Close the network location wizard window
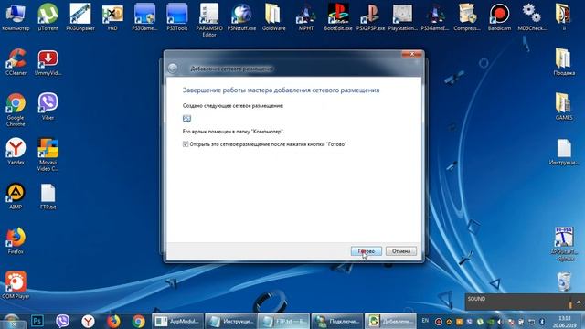585x329 pixels. point(412,55)
